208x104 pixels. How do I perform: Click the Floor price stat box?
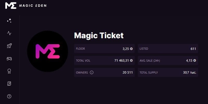point(104,49)
